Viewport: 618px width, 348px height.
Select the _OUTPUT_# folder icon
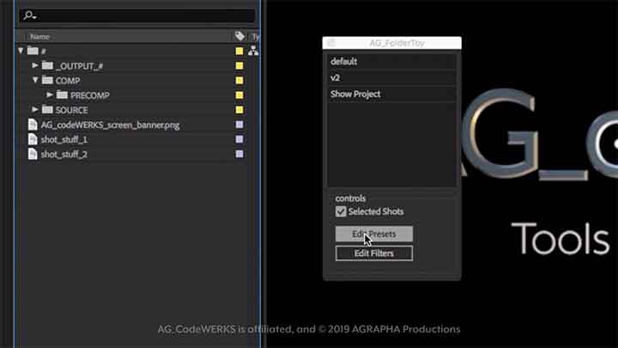[47, 66]
